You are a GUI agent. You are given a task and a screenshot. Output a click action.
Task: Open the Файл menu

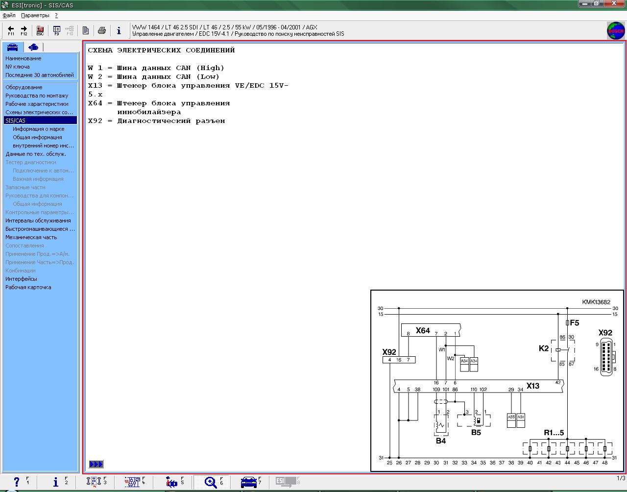click(9, 15)
